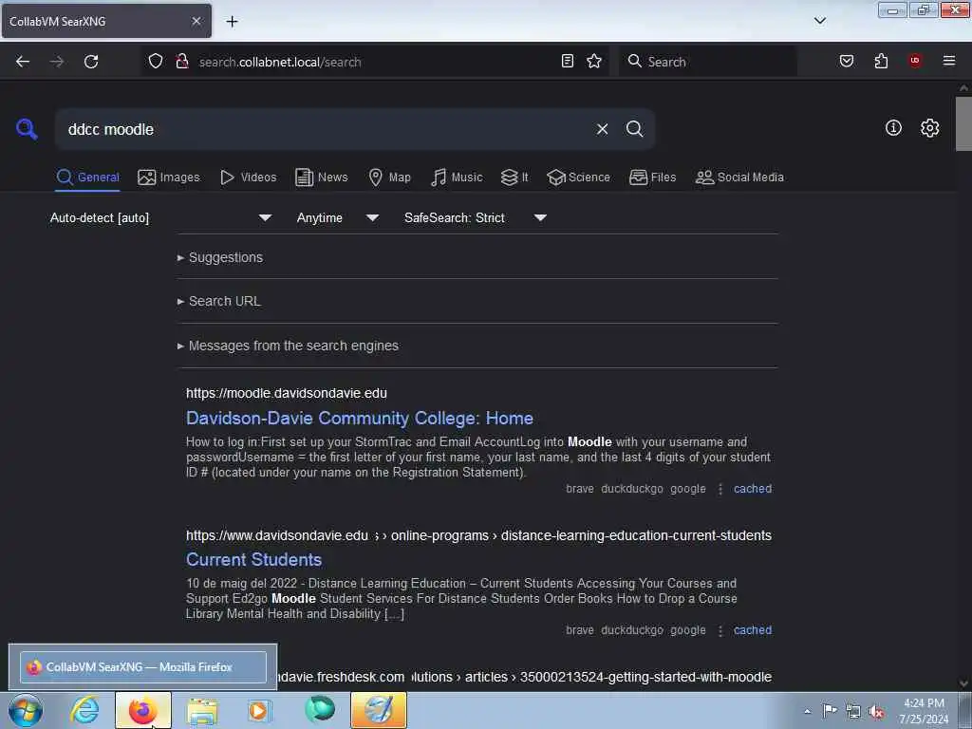Screen dimensions: 972x729
Task: Open SafeSearch: Strict dropdown
Action: pyautogui.click(x=475, y=217)
